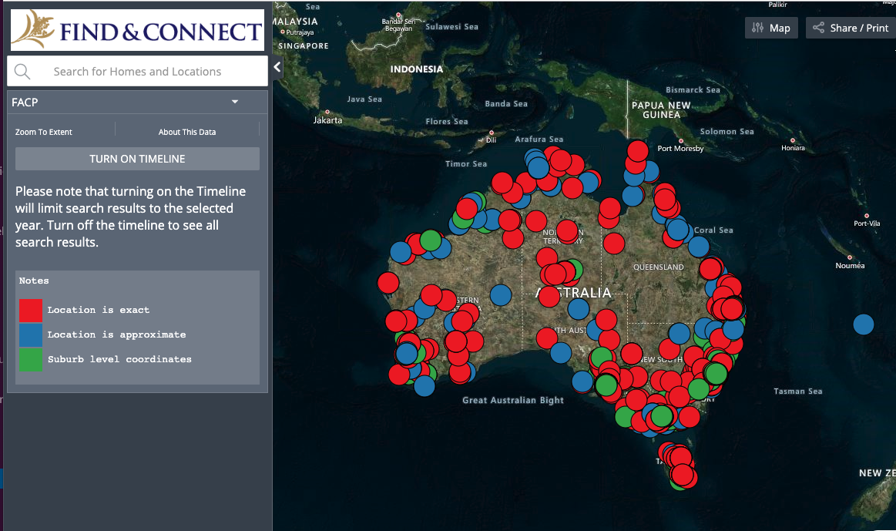
Task: Click the Nouméa city point on the map
Action: coord(850,257)
